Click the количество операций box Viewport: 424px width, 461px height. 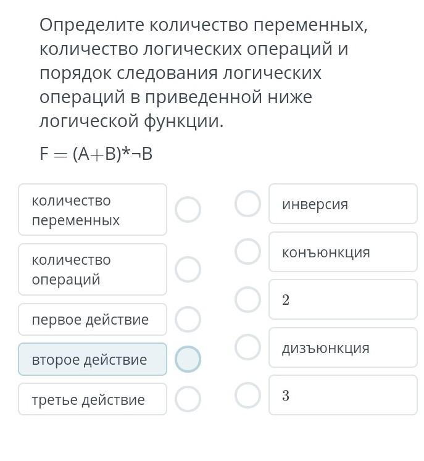(93, 269)
